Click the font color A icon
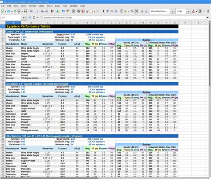 click(x=193, y=11)
